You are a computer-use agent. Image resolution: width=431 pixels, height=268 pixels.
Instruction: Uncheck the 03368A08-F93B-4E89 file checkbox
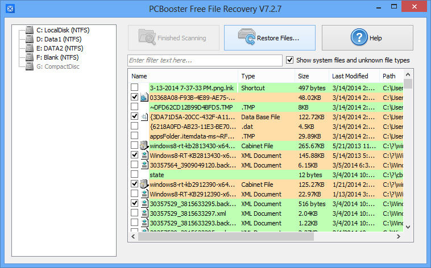134,97
